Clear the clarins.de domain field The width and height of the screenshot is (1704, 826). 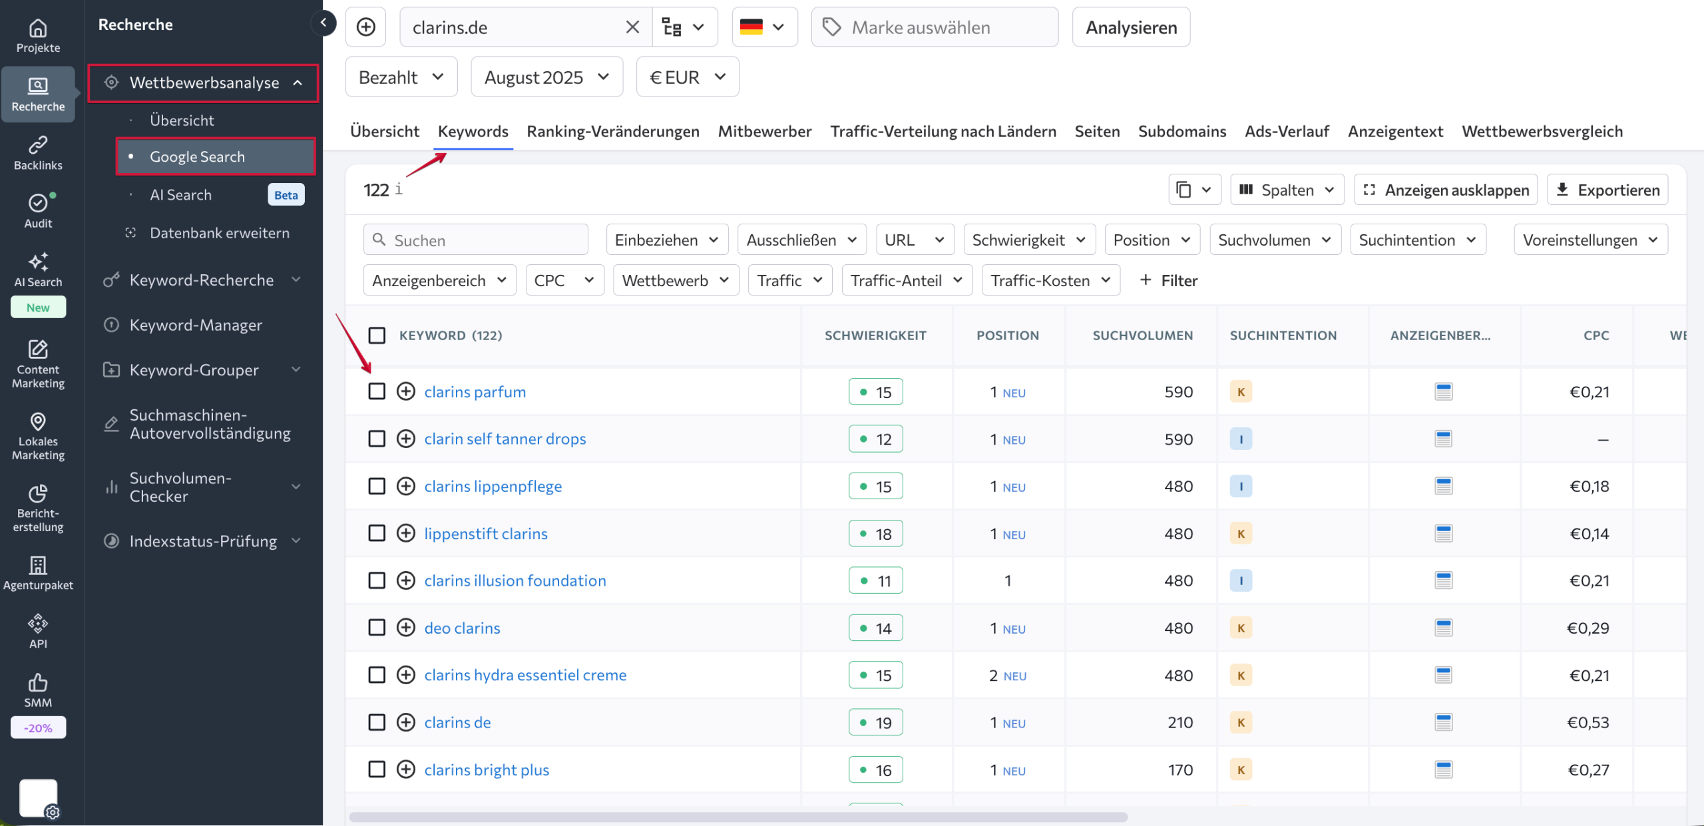(x=632, y=27)
